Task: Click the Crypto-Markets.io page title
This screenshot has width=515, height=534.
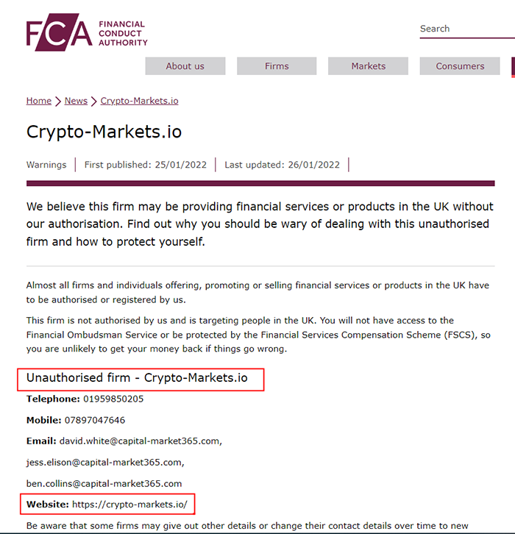Action: (104, 132)
